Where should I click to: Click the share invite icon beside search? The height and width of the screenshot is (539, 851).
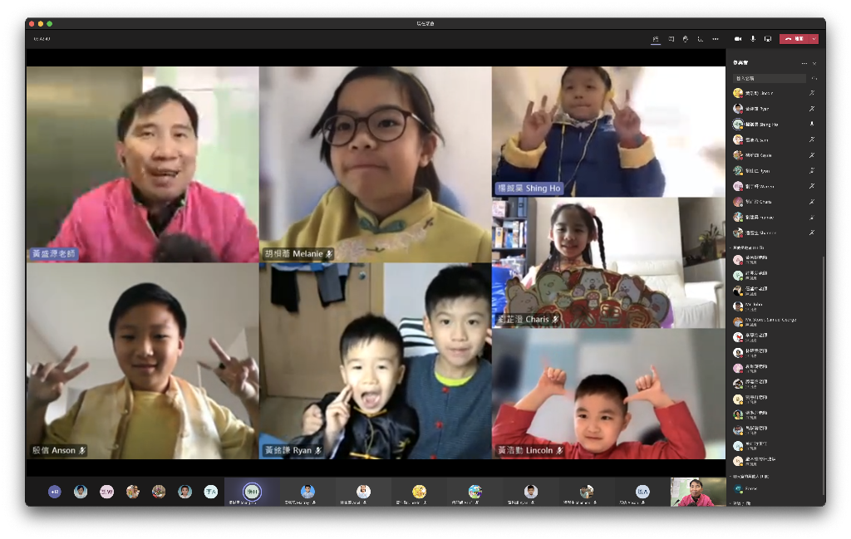(814, 79)
